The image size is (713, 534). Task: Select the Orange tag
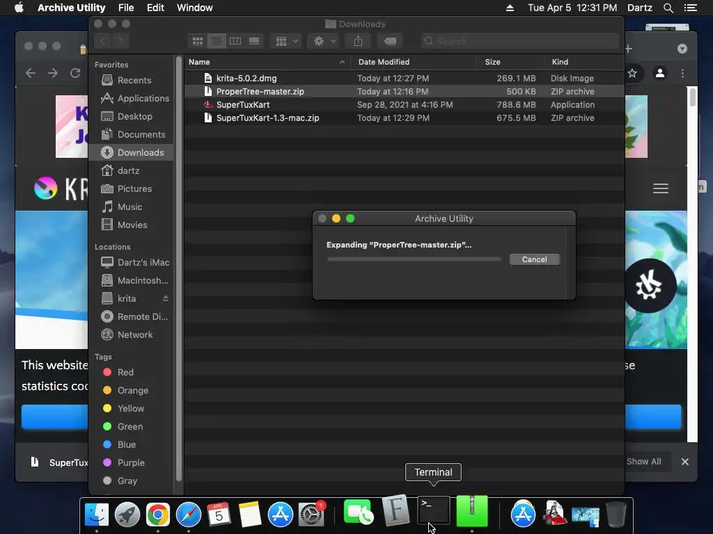132,391
